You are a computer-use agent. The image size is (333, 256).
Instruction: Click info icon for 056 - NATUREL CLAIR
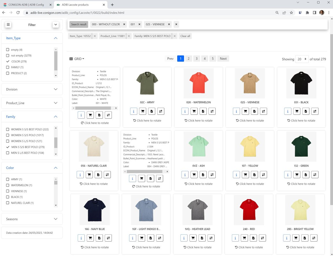[80, 175]
